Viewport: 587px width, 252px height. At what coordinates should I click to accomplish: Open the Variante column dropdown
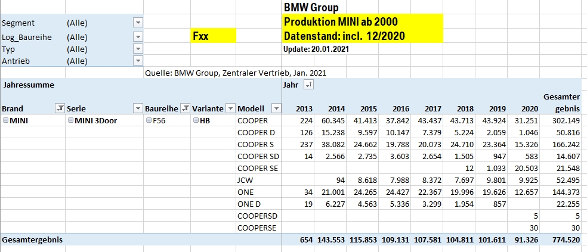point(228,108)
